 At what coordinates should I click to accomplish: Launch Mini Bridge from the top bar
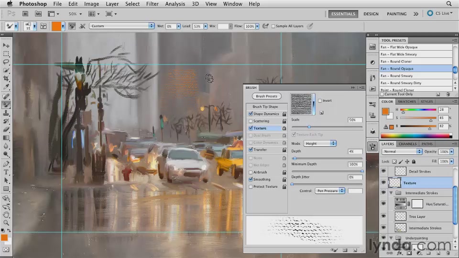[x=38, y=14]
